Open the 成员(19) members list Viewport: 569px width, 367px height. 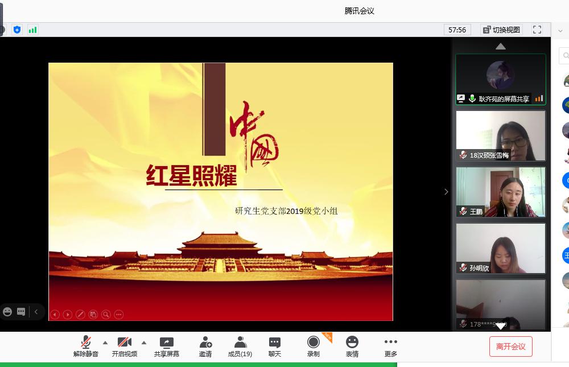pos(240,345)
